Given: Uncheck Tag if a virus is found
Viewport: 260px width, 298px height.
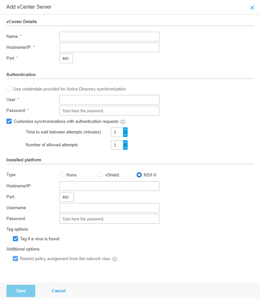Looking at the screenshot, I should click(x=15, y=239).
